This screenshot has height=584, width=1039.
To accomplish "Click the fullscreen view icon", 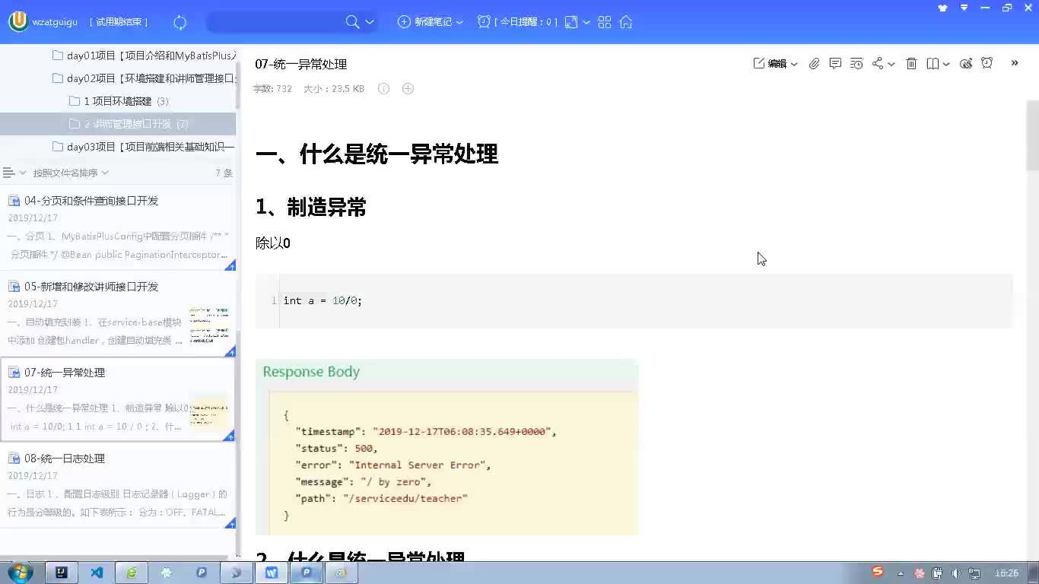I will click(x=571, y=22).
